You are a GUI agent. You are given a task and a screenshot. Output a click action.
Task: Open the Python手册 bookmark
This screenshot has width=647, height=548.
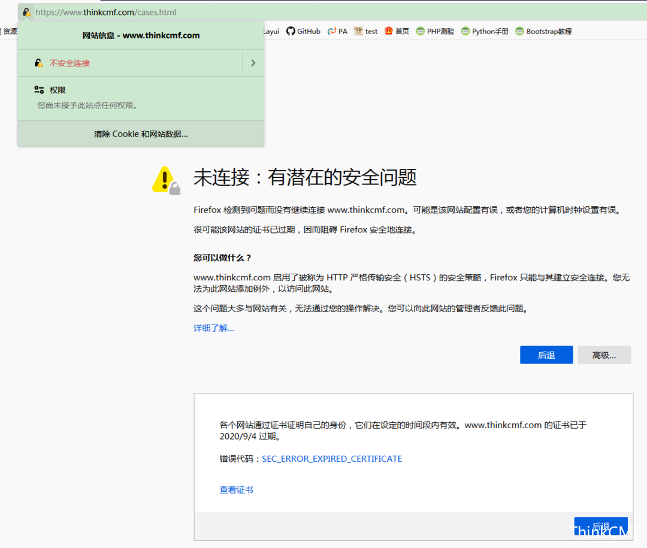(x=485, y=31)
